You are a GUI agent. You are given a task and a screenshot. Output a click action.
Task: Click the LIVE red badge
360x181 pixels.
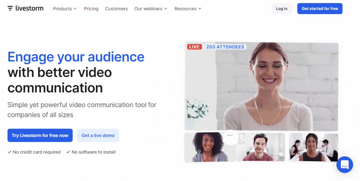tap(194, 47)
